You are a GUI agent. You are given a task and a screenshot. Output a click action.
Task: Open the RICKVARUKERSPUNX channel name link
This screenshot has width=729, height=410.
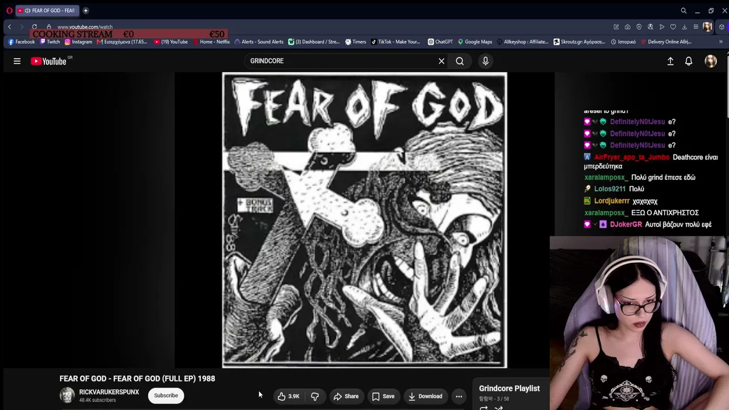(109, 392)
